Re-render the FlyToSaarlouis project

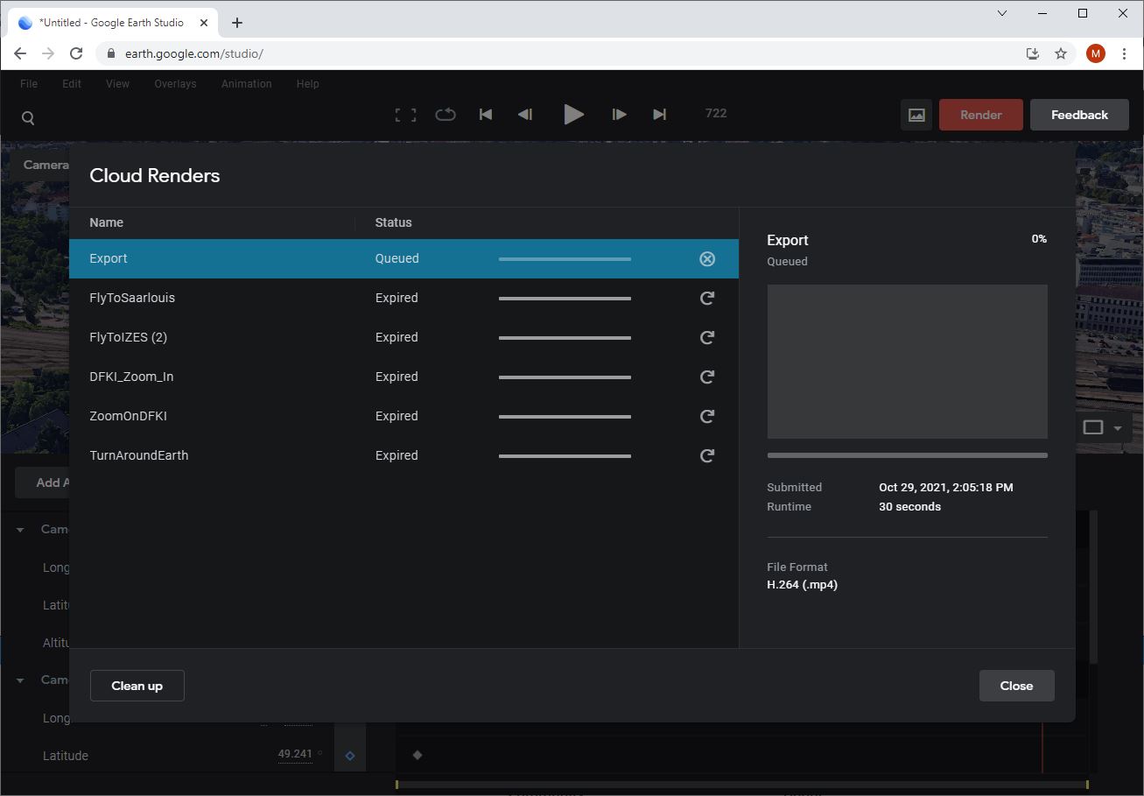(707, 298)
